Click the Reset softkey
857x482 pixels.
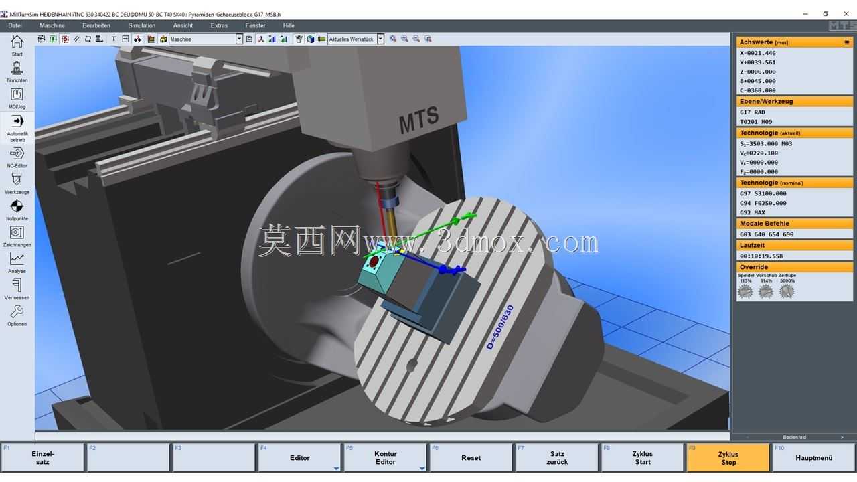click(x=471, y=458)
